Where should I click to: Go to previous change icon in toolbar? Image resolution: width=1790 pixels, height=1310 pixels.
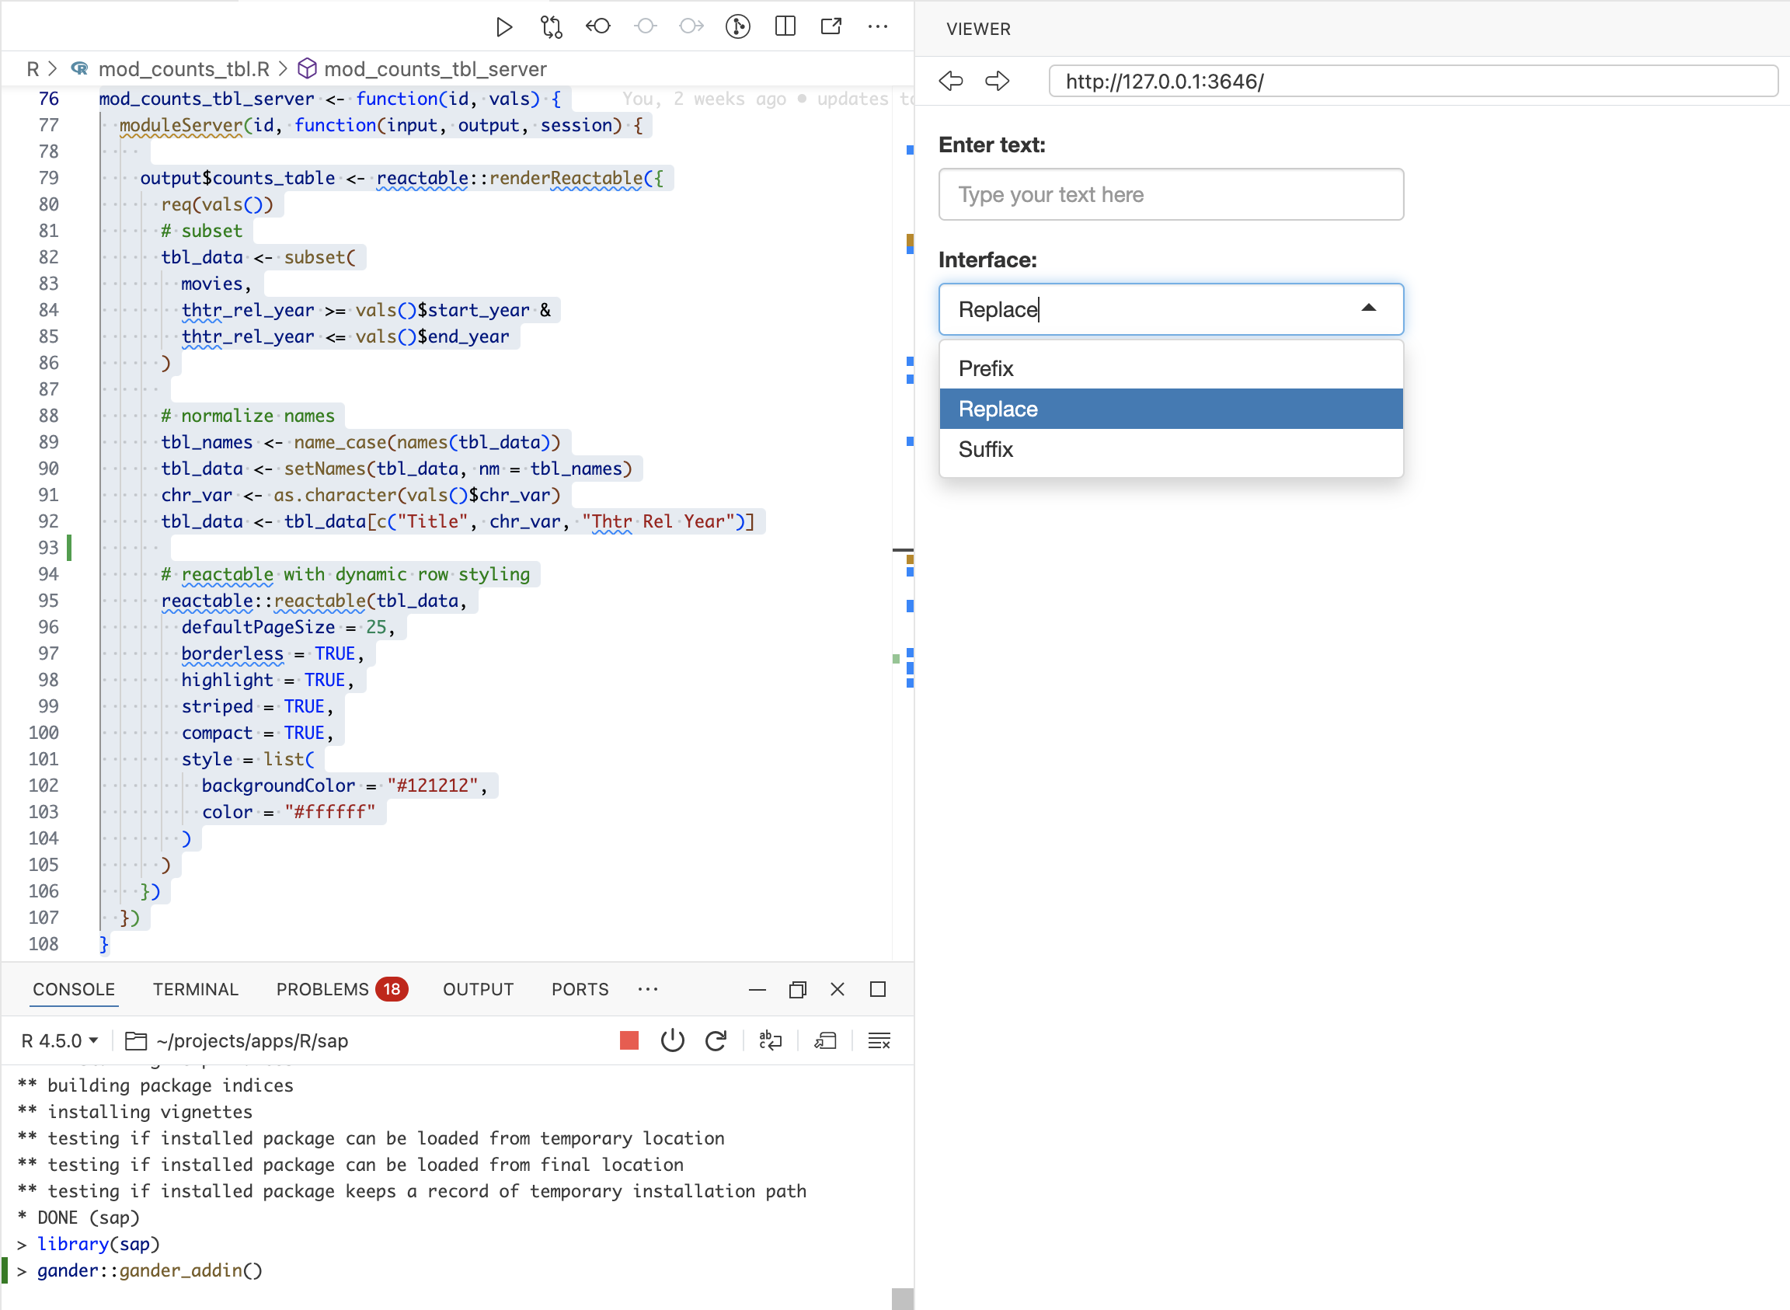(x=597, y=26)
